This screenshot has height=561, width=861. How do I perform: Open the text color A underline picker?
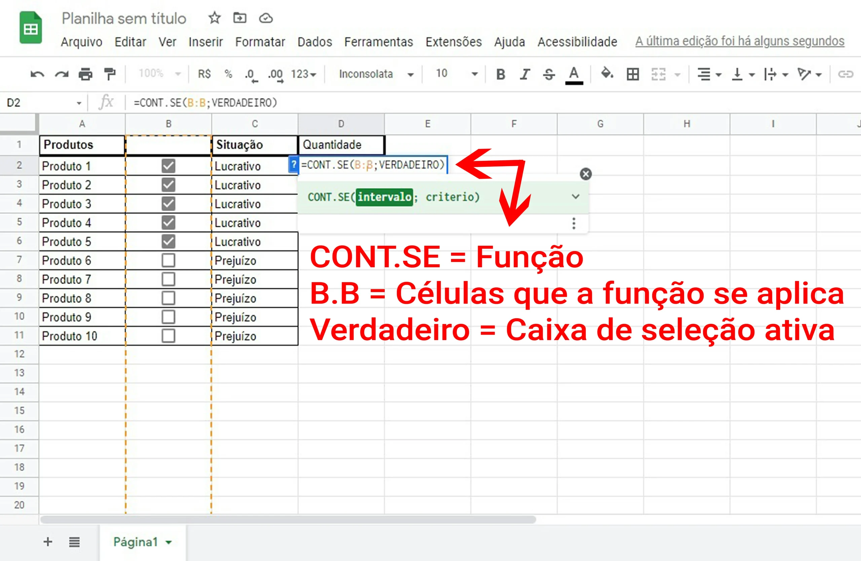coord(574,75)
